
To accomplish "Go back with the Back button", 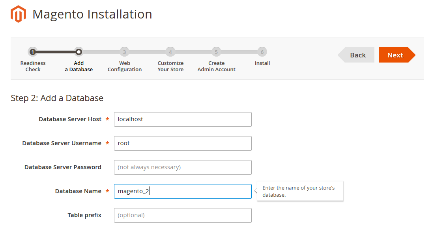I will point(356,55).
